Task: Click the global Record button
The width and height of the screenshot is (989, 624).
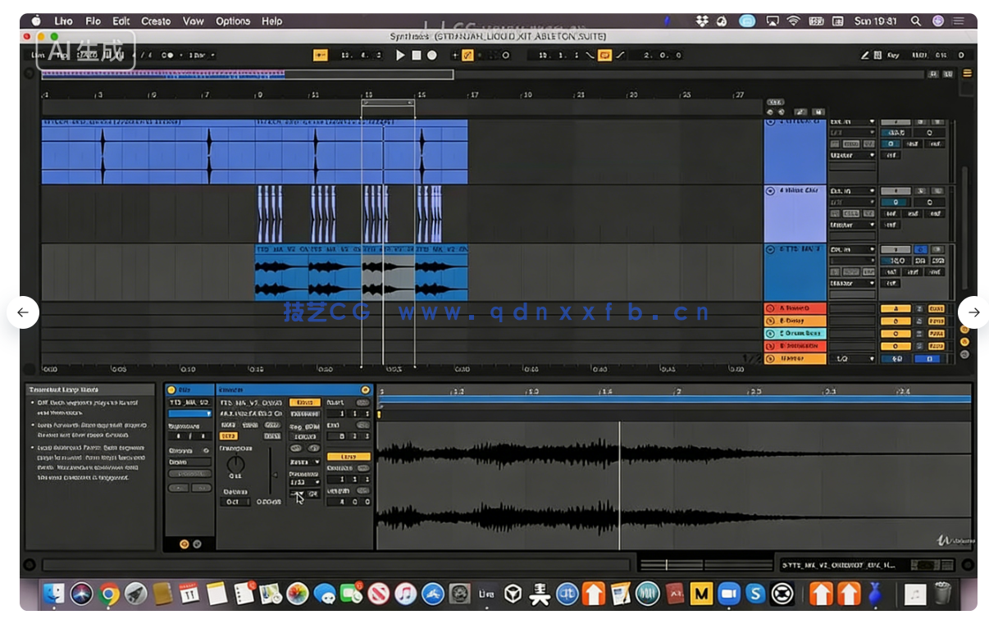Action: coord(432,54)
